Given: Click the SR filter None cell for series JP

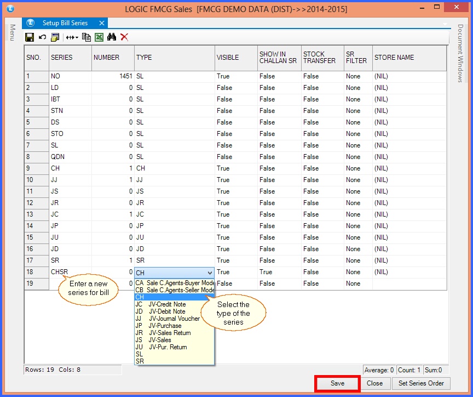Looking at the screenshot, I should tap(358, 226).
